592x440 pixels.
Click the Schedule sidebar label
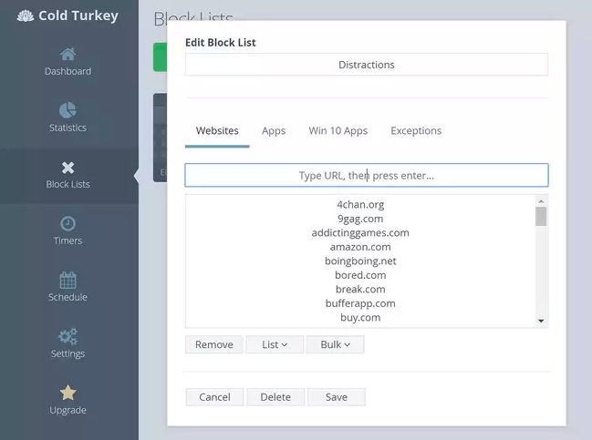[x=68, y=297]
